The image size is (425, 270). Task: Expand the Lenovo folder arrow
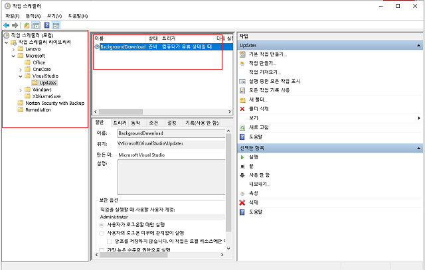(13, 50)
